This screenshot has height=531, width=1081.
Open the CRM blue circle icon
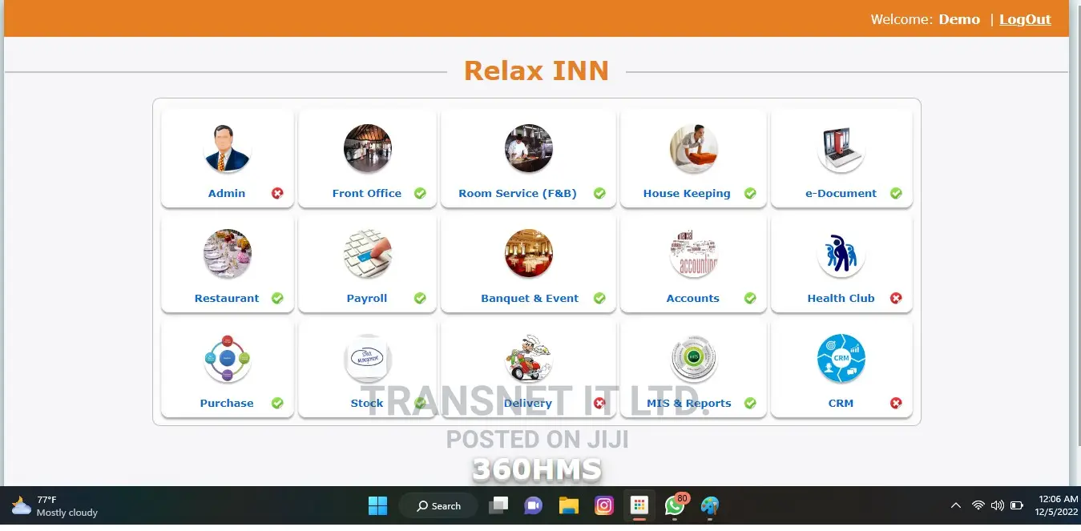click(841, 358)
